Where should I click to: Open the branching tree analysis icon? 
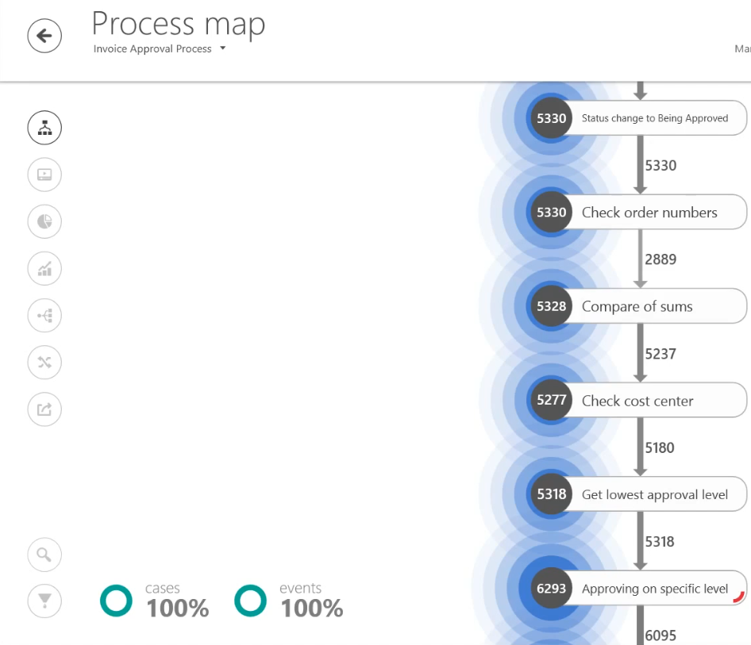coord(44,316)
